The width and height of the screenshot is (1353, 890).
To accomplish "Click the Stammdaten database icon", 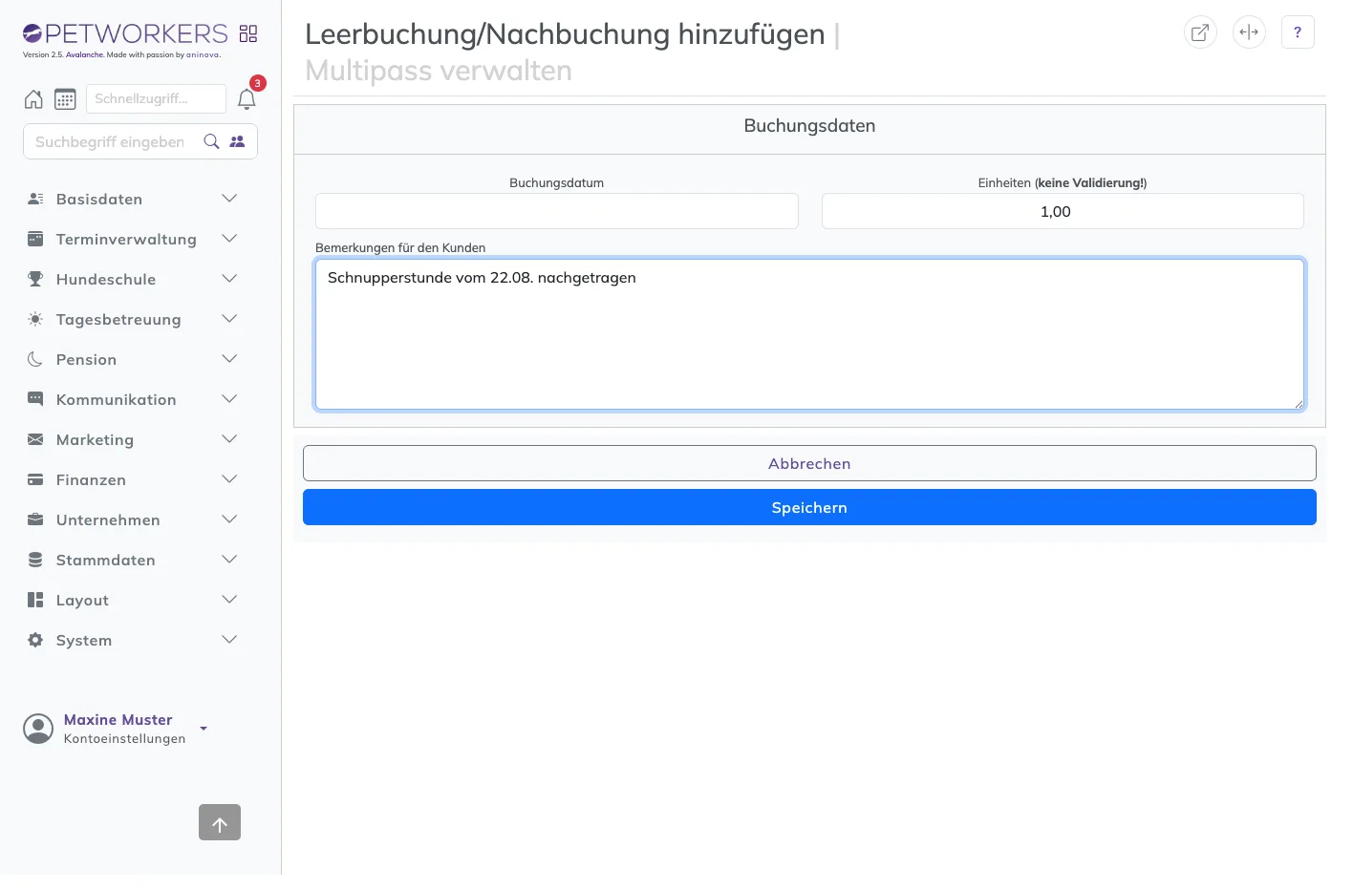I will pyautogui.click(x=35, y=560).
